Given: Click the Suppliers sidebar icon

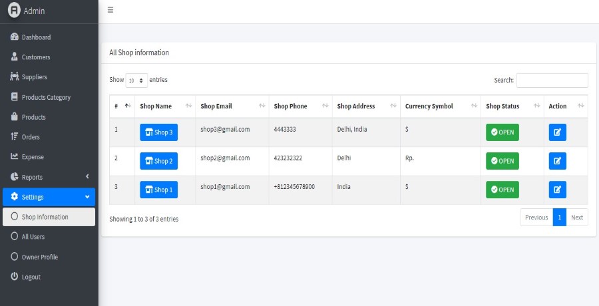Looking at the screenshot, I should click(x=15, y=76).
